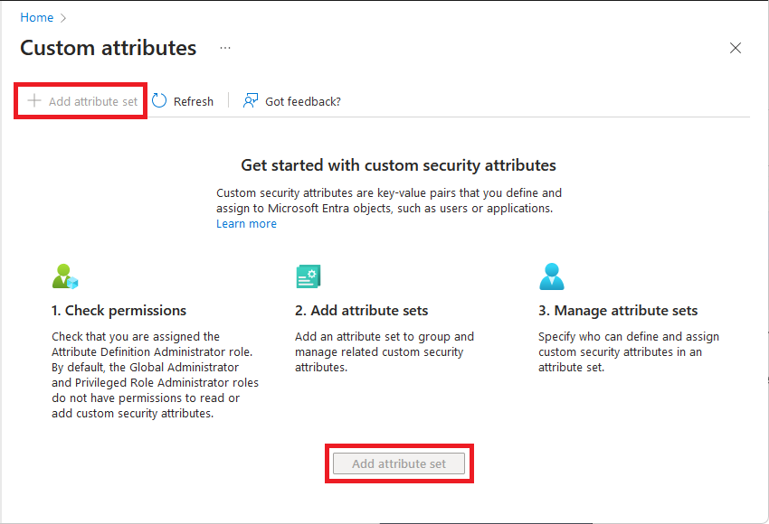Click the Got feedback smiley icon
The height and width of the screenshot is (524, 769).
249,100
